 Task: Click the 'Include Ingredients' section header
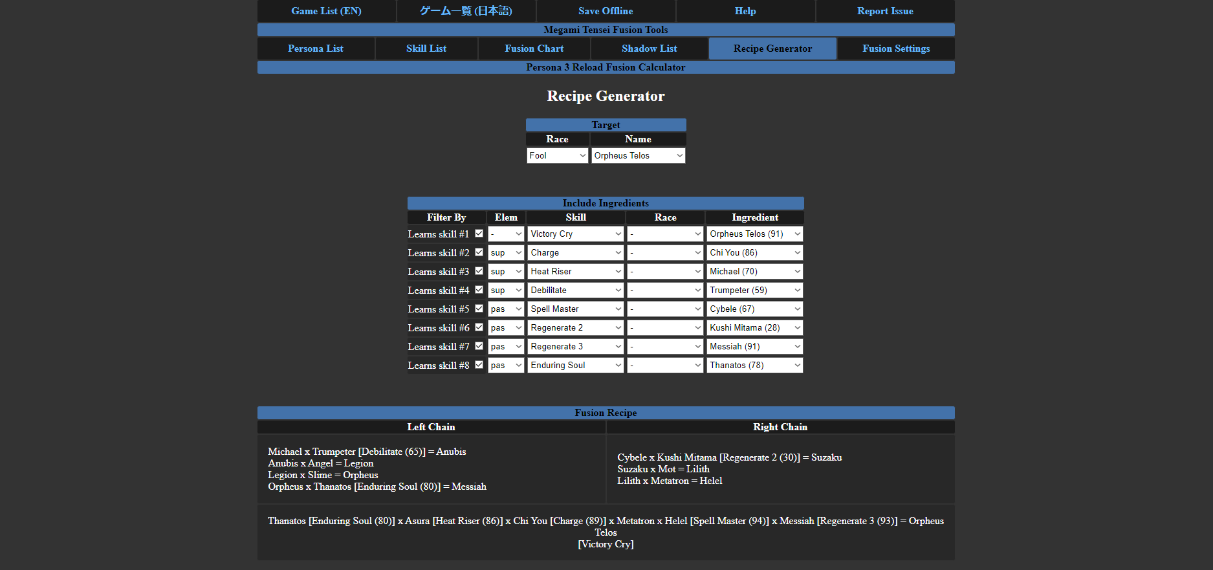click(x=606, y=203)
